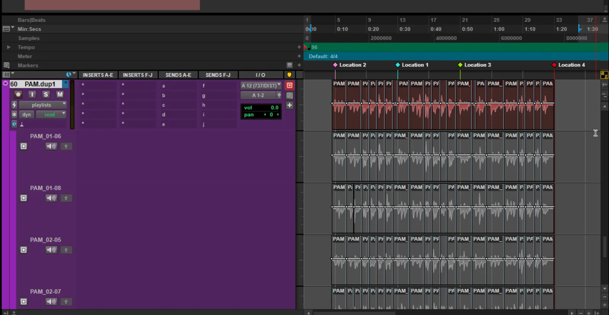Promote PAM_02-07 with up arrow

coord(66,301)
